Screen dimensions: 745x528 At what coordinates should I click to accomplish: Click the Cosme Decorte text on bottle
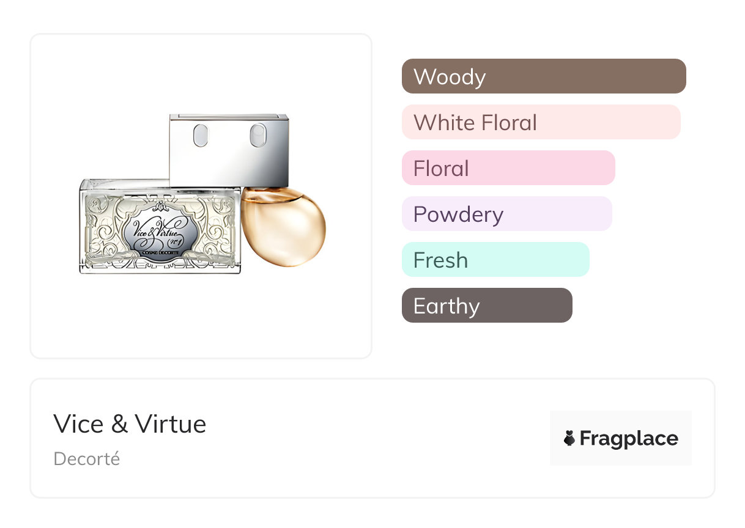pos(160,252)
